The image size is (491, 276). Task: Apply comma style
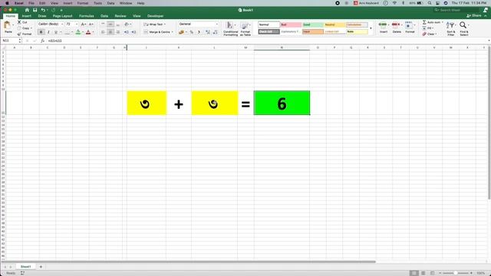click(199, 32)
